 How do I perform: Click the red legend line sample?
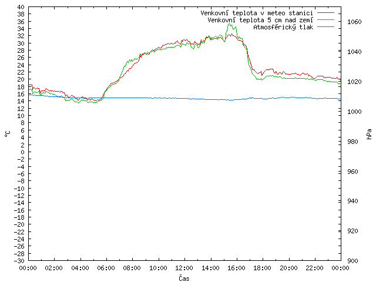pos(325,13)
